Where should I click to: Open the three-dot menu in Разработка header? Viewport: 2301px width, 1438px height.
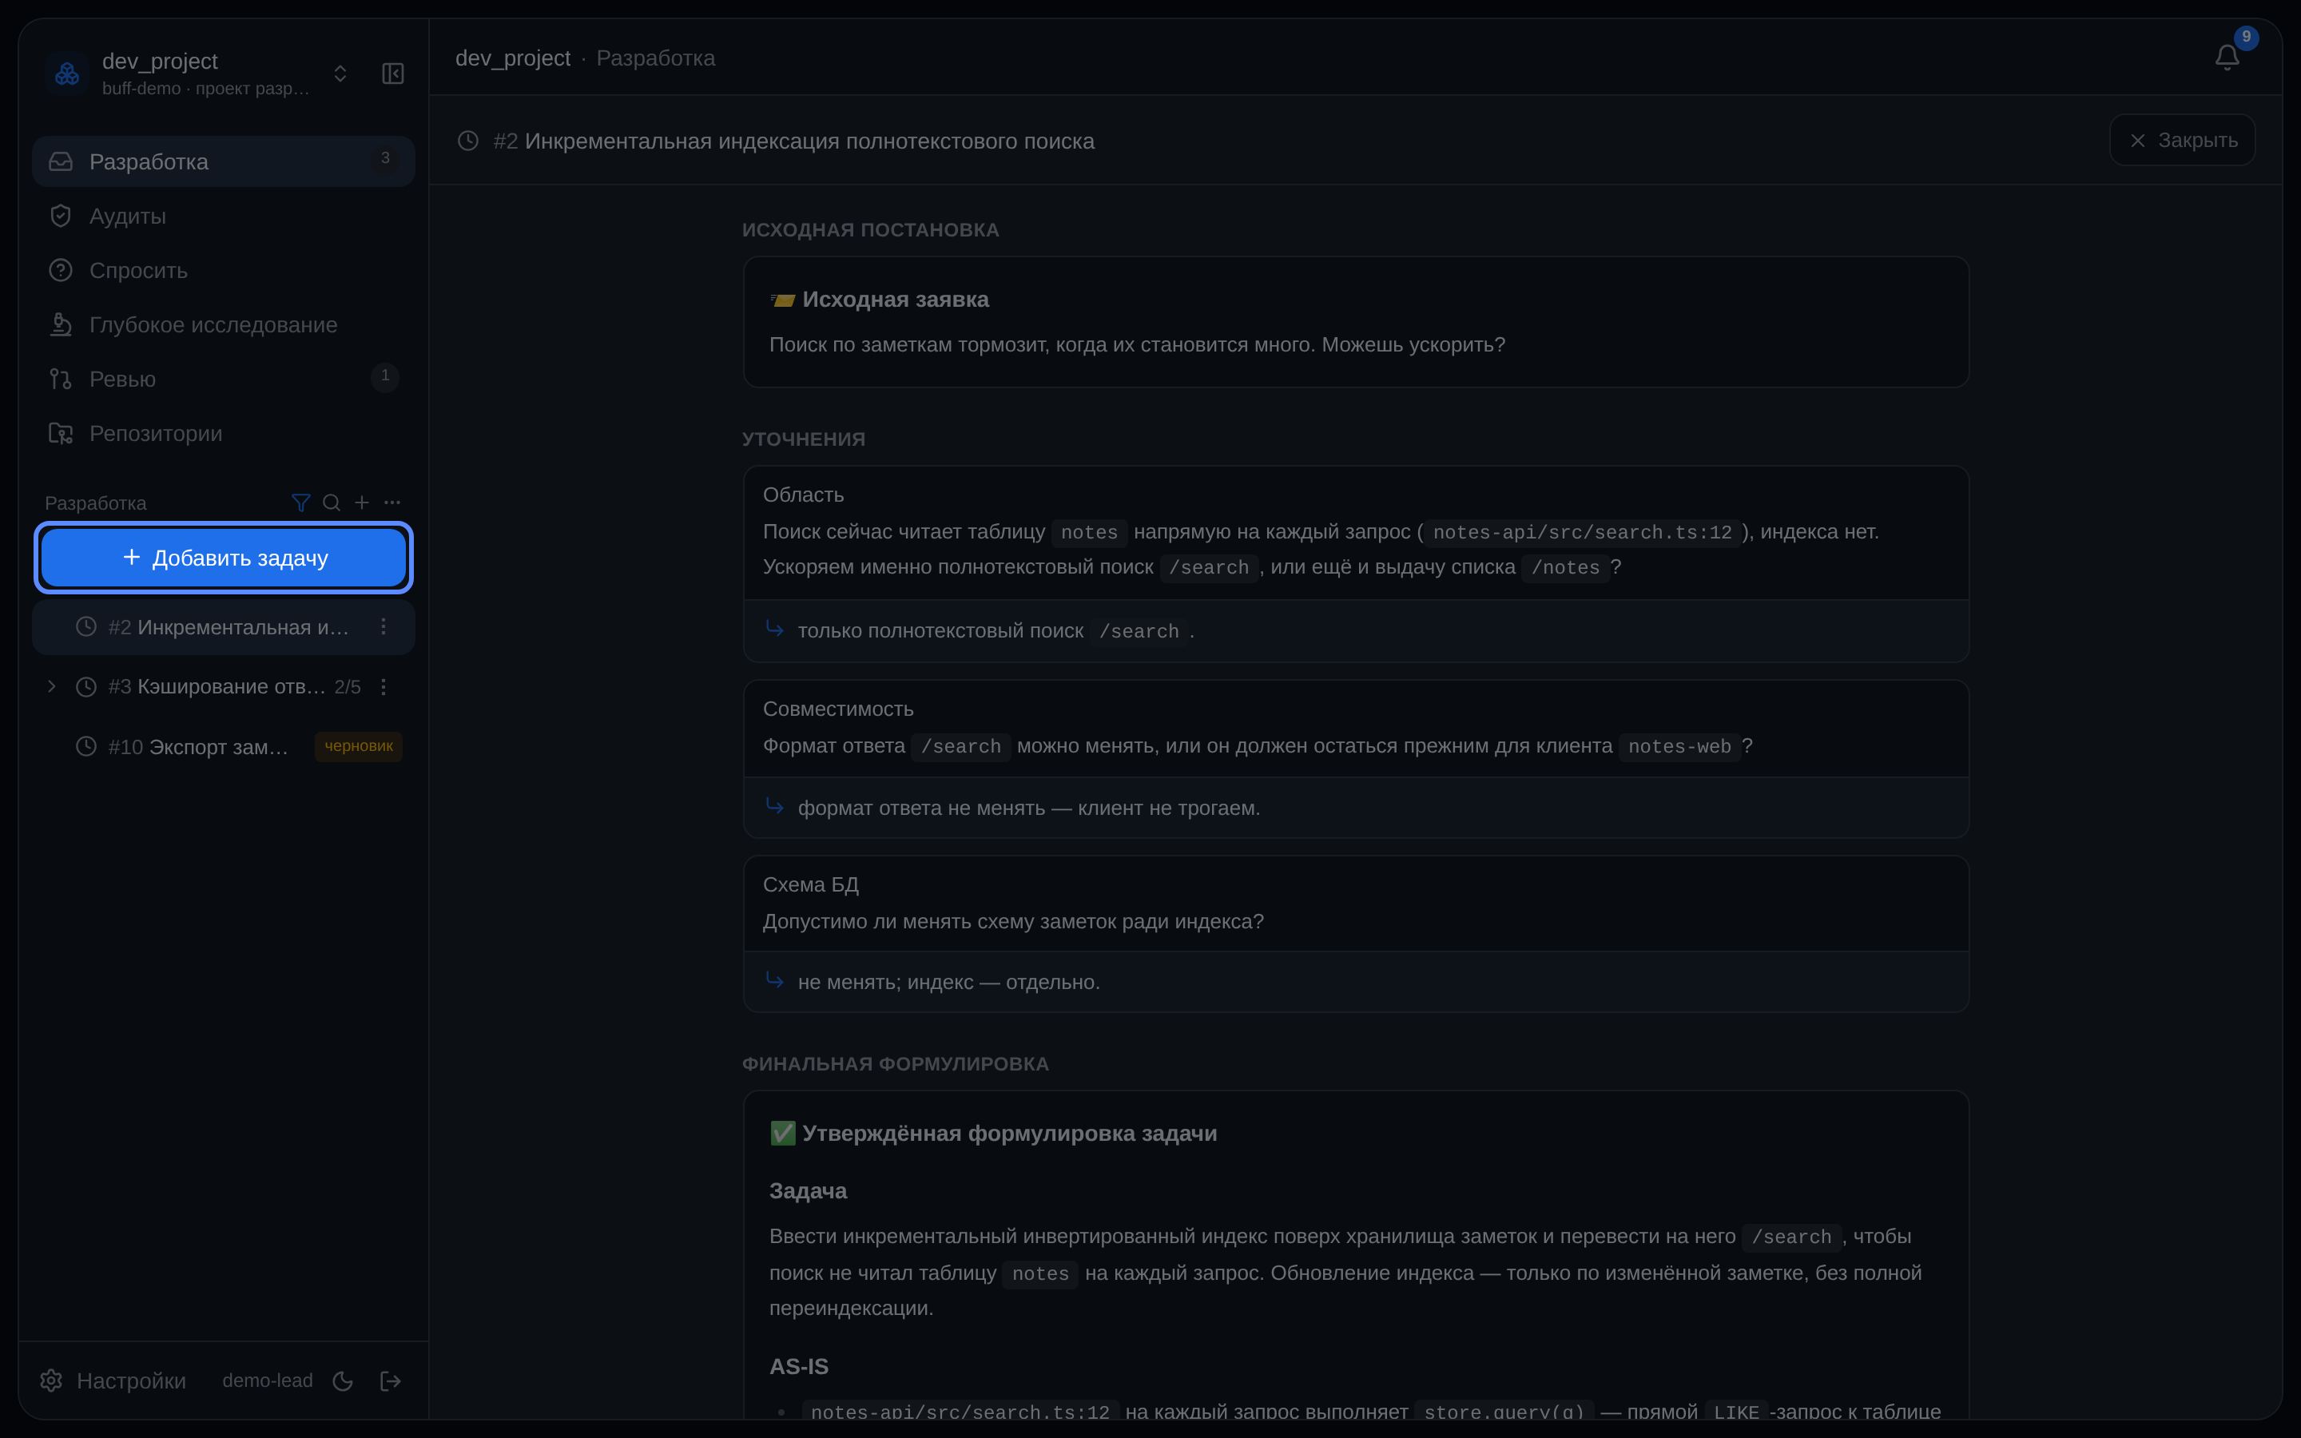click(391, 503)
